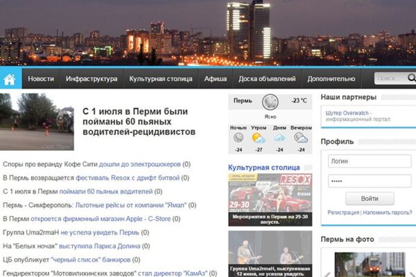
Task: Focus the Поиск search field
Action: tap(391, 78)
